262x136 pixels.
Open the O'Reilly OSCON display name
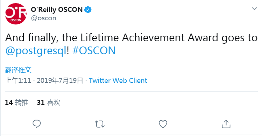click(x=57, y=10)
